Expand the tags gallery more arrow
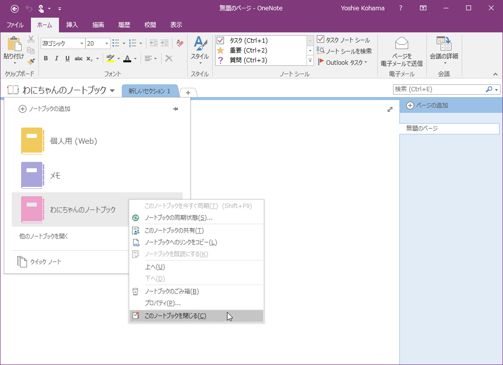The image size is (503, 365). click(x=310, y=60)
